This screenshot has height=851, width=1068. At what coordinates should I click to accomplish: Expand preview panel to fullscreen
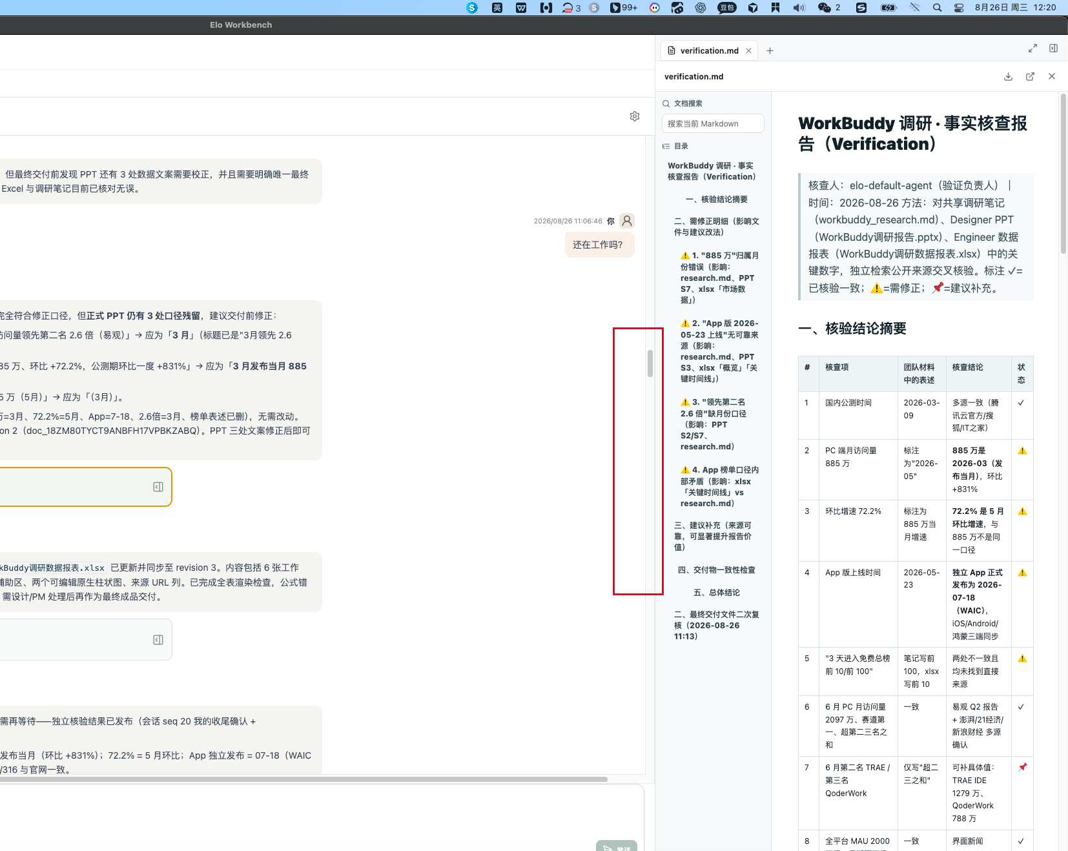(x=1032, y=48)
